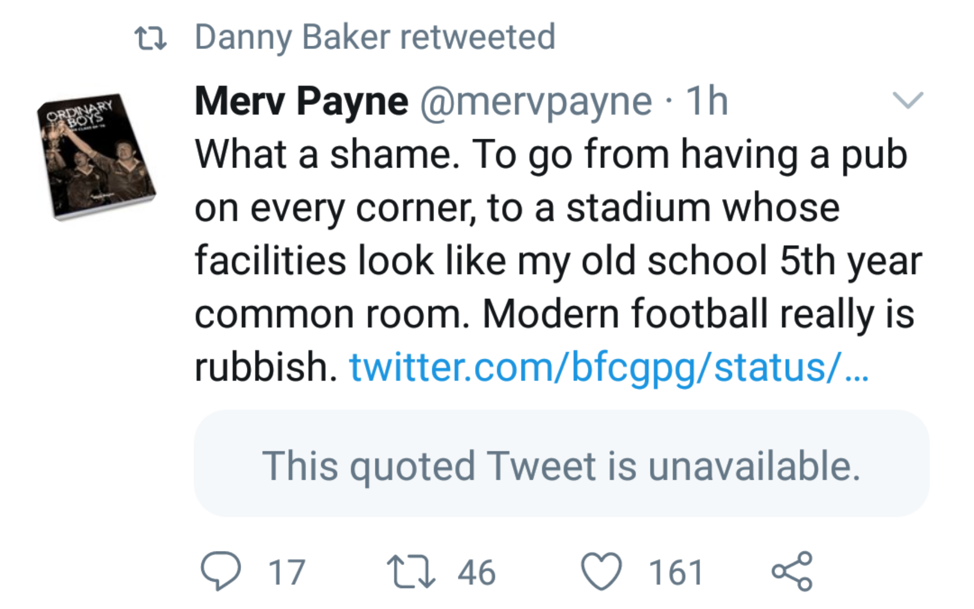Open the Merv Payne display name

click(x=301, y=101)
